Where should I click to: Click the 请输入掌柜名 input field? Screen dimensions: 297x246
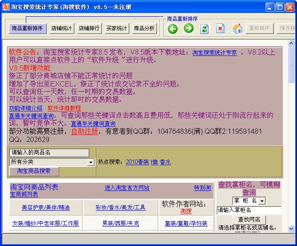pos(249,210)
